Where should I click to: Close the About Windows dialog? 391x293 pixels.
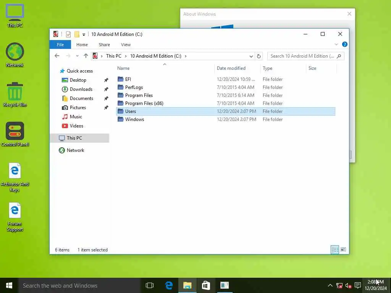pos(349,14)
